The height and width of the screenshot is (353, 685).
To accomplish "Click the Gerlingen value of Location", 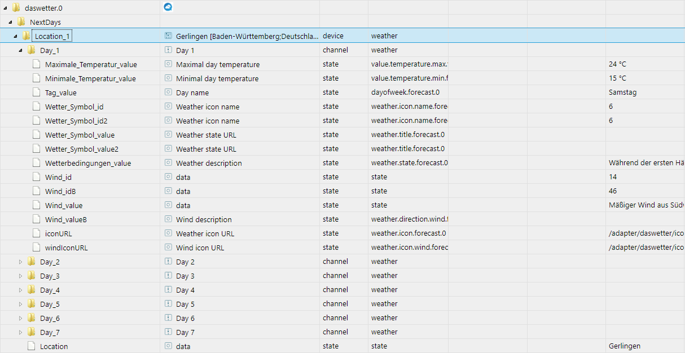I will point(625,346).
